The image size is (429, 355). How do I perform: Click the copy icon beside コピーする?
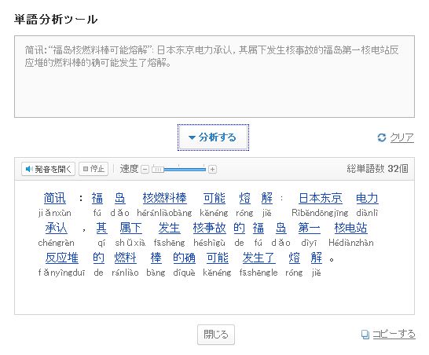[x=365, y=335]
